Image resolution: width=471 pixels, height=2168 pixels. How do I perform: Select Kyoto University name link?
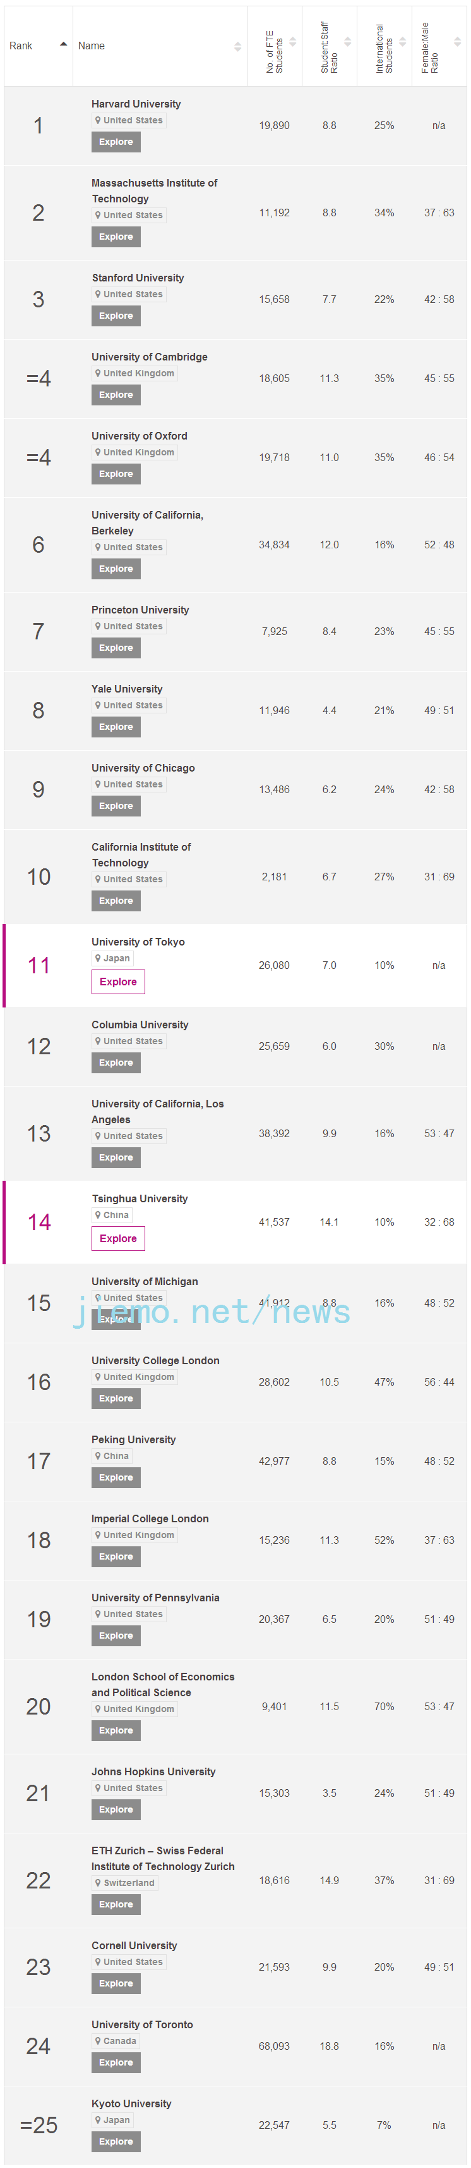coord(131,2104)
